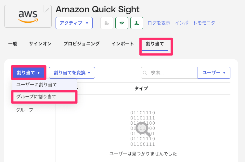
Task: Click the green user-with-arrow icon button
Action: 137,23
